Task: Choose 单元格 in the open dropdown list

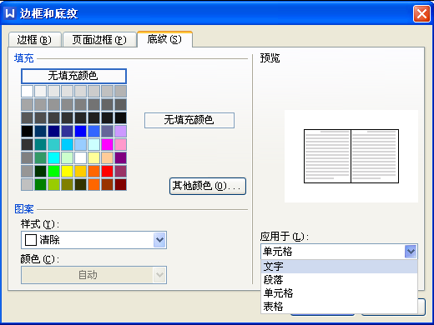Action: (339, 293)
